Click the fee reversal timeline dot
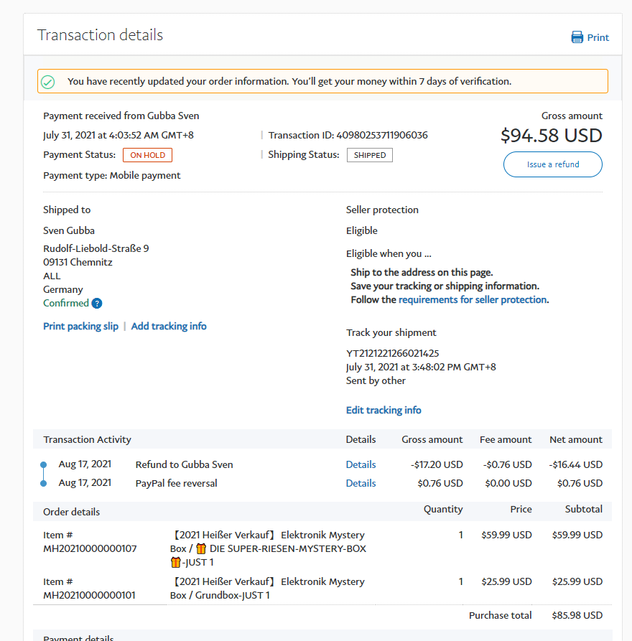This screenshot has width=632, height=641. 44,483
